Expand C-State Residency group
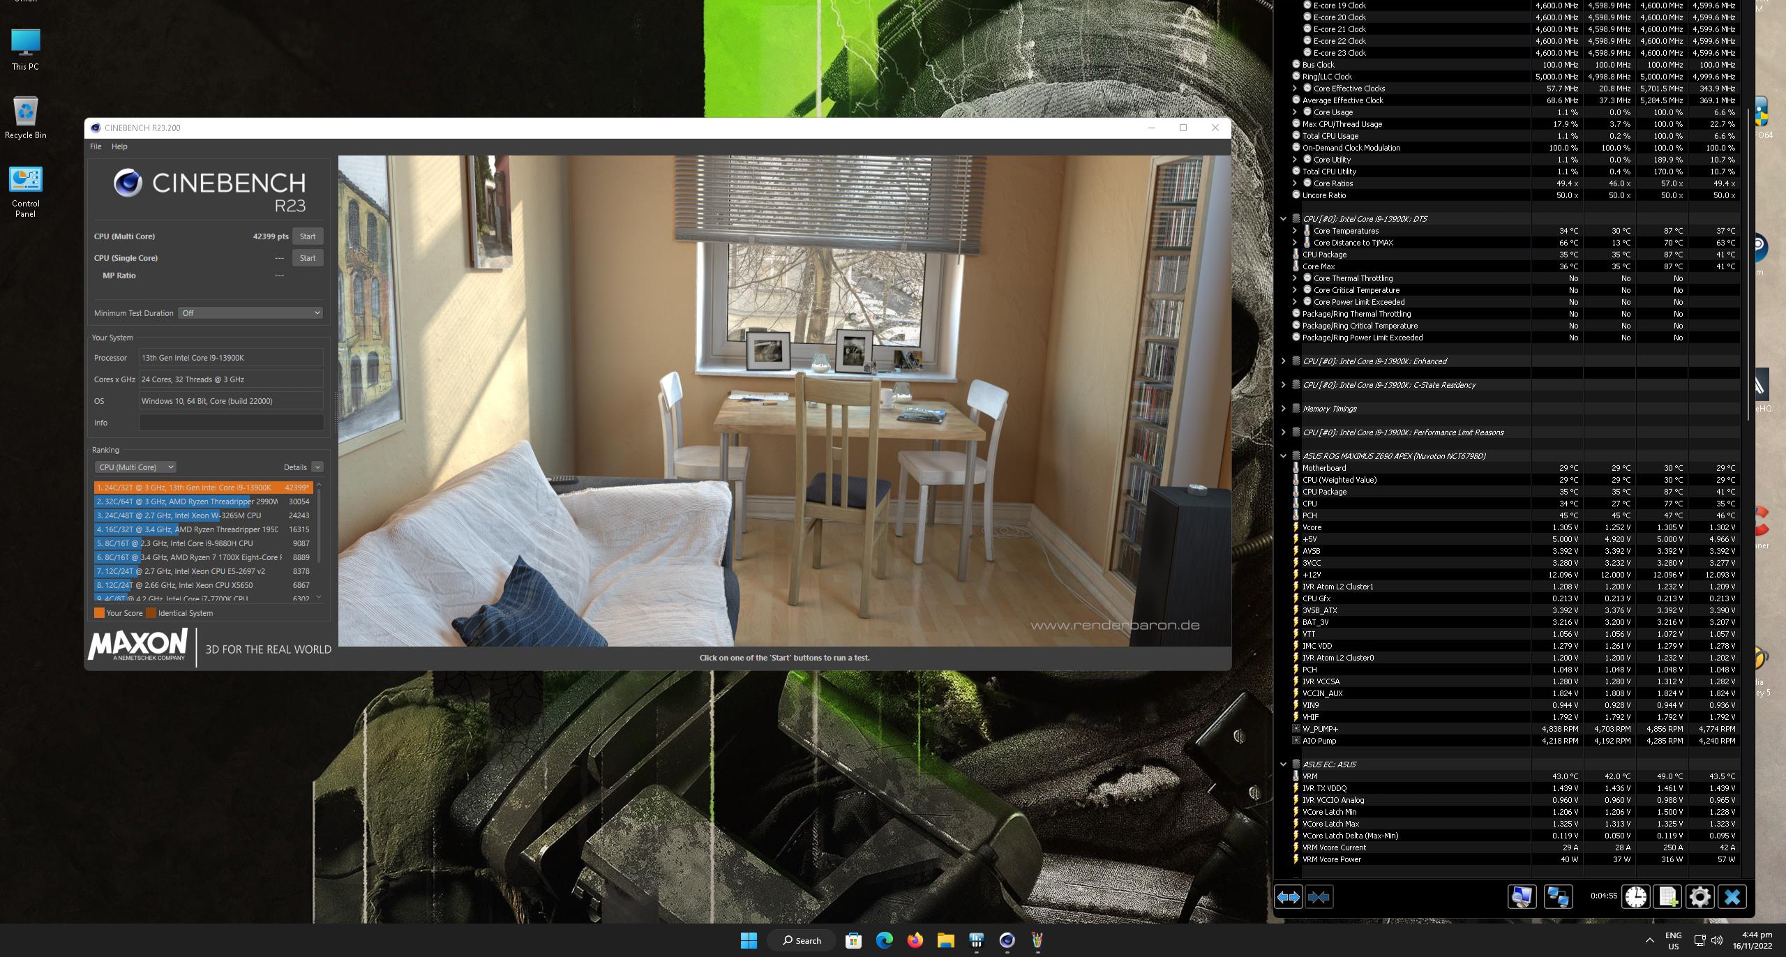Viewport: 1786px width, 957px height. 1283,385
